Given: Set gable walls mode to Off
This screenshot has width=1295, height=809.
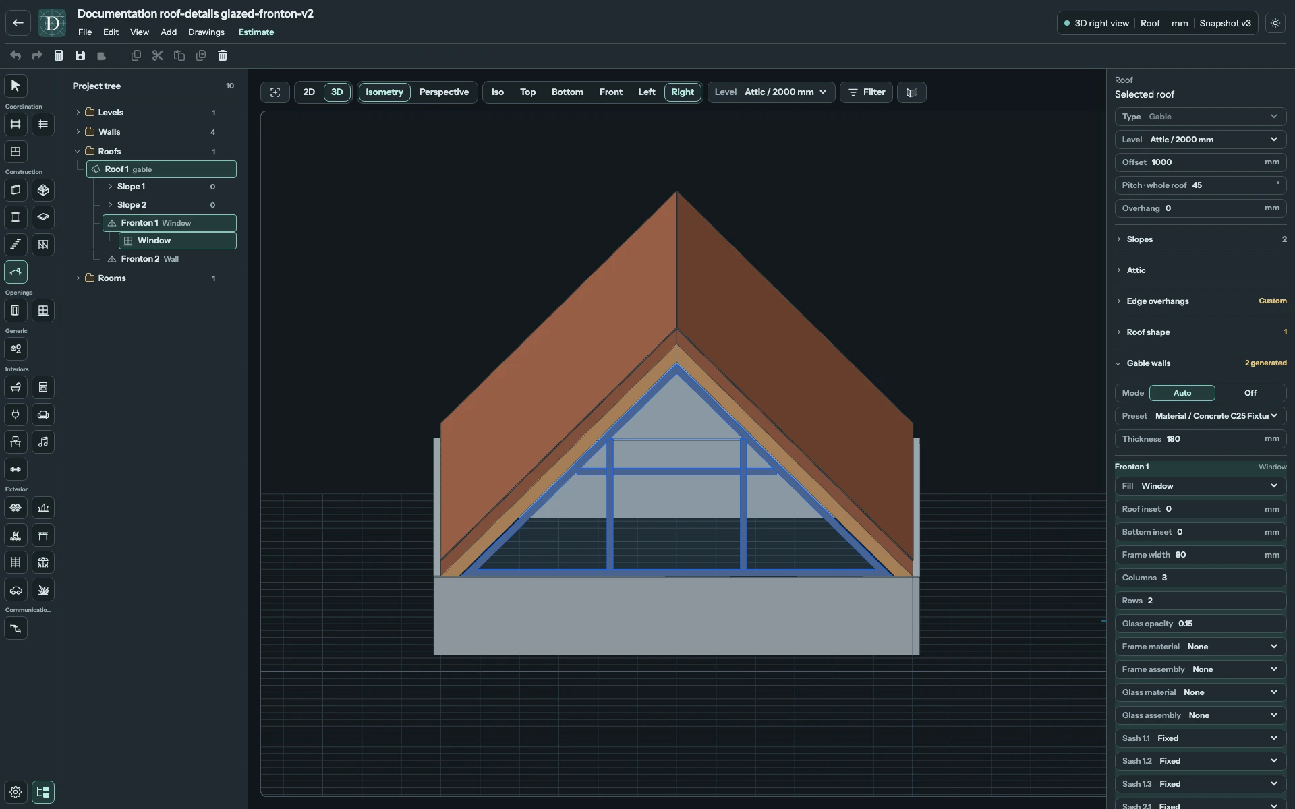Looking at the screenshot, I should click(1250, 393).
